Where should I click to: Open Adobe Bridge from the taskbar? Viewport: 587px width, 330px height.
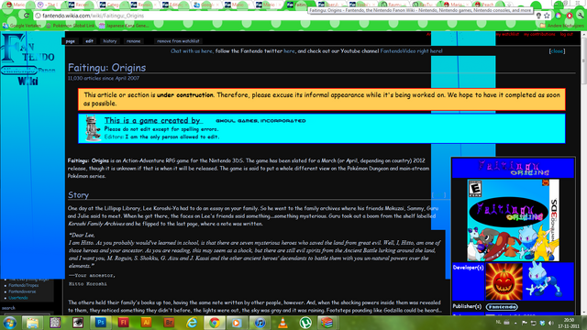point(169,323)
